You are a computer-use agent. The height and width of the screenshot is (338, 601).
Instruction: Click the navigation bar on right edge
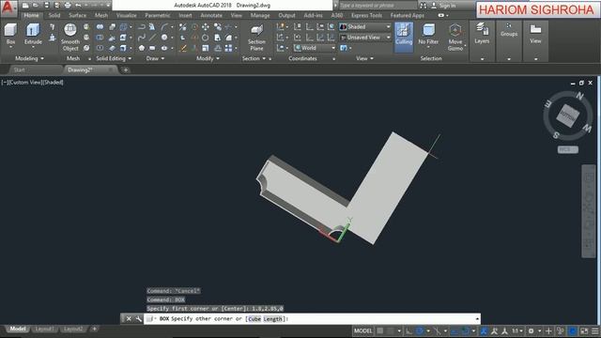[589, 211]
